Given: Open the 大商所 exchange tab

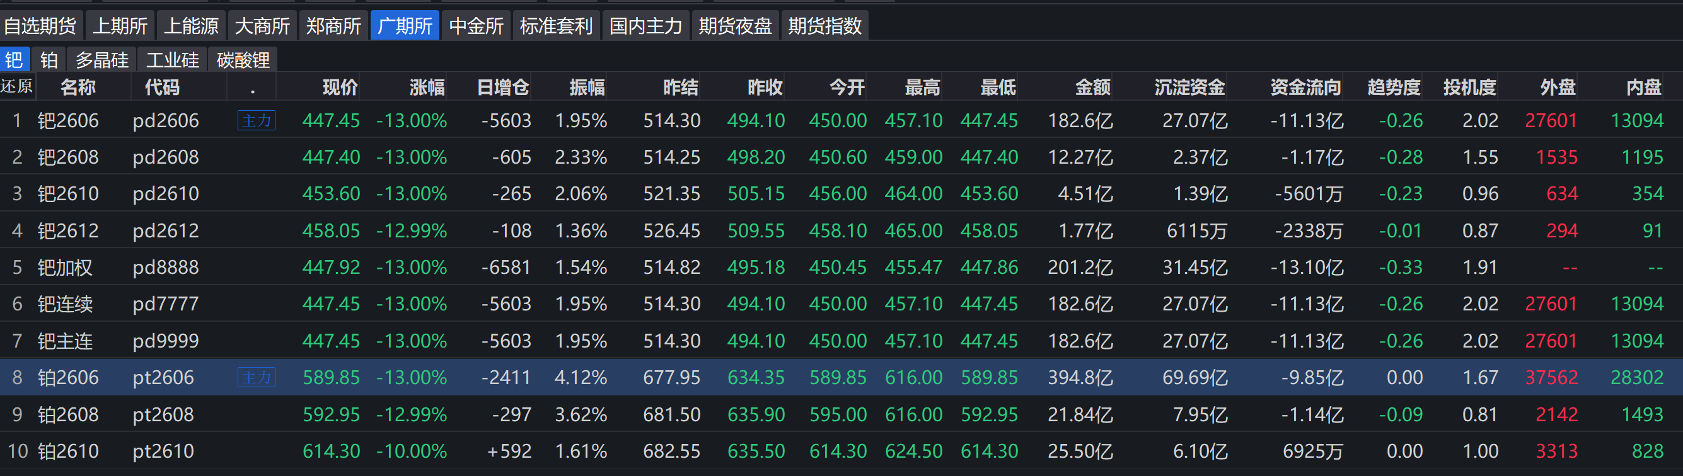Looking at the screenshot, I should (x=262, y=26).
